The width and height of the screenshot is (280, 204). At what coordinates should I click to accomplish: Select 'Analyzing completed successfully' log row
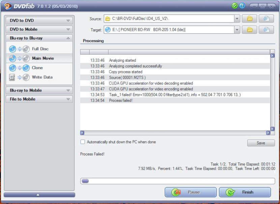pos(175,66)
